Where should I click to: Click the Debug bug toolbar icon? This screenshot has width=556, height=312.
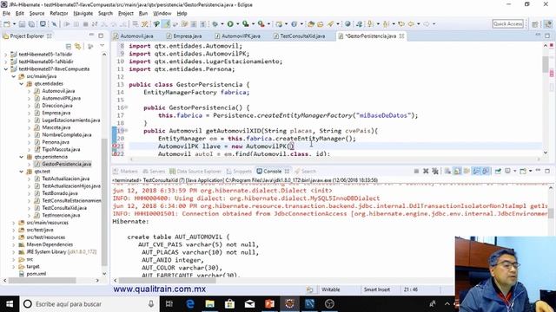pyautogui.click(x=215, y=24)
